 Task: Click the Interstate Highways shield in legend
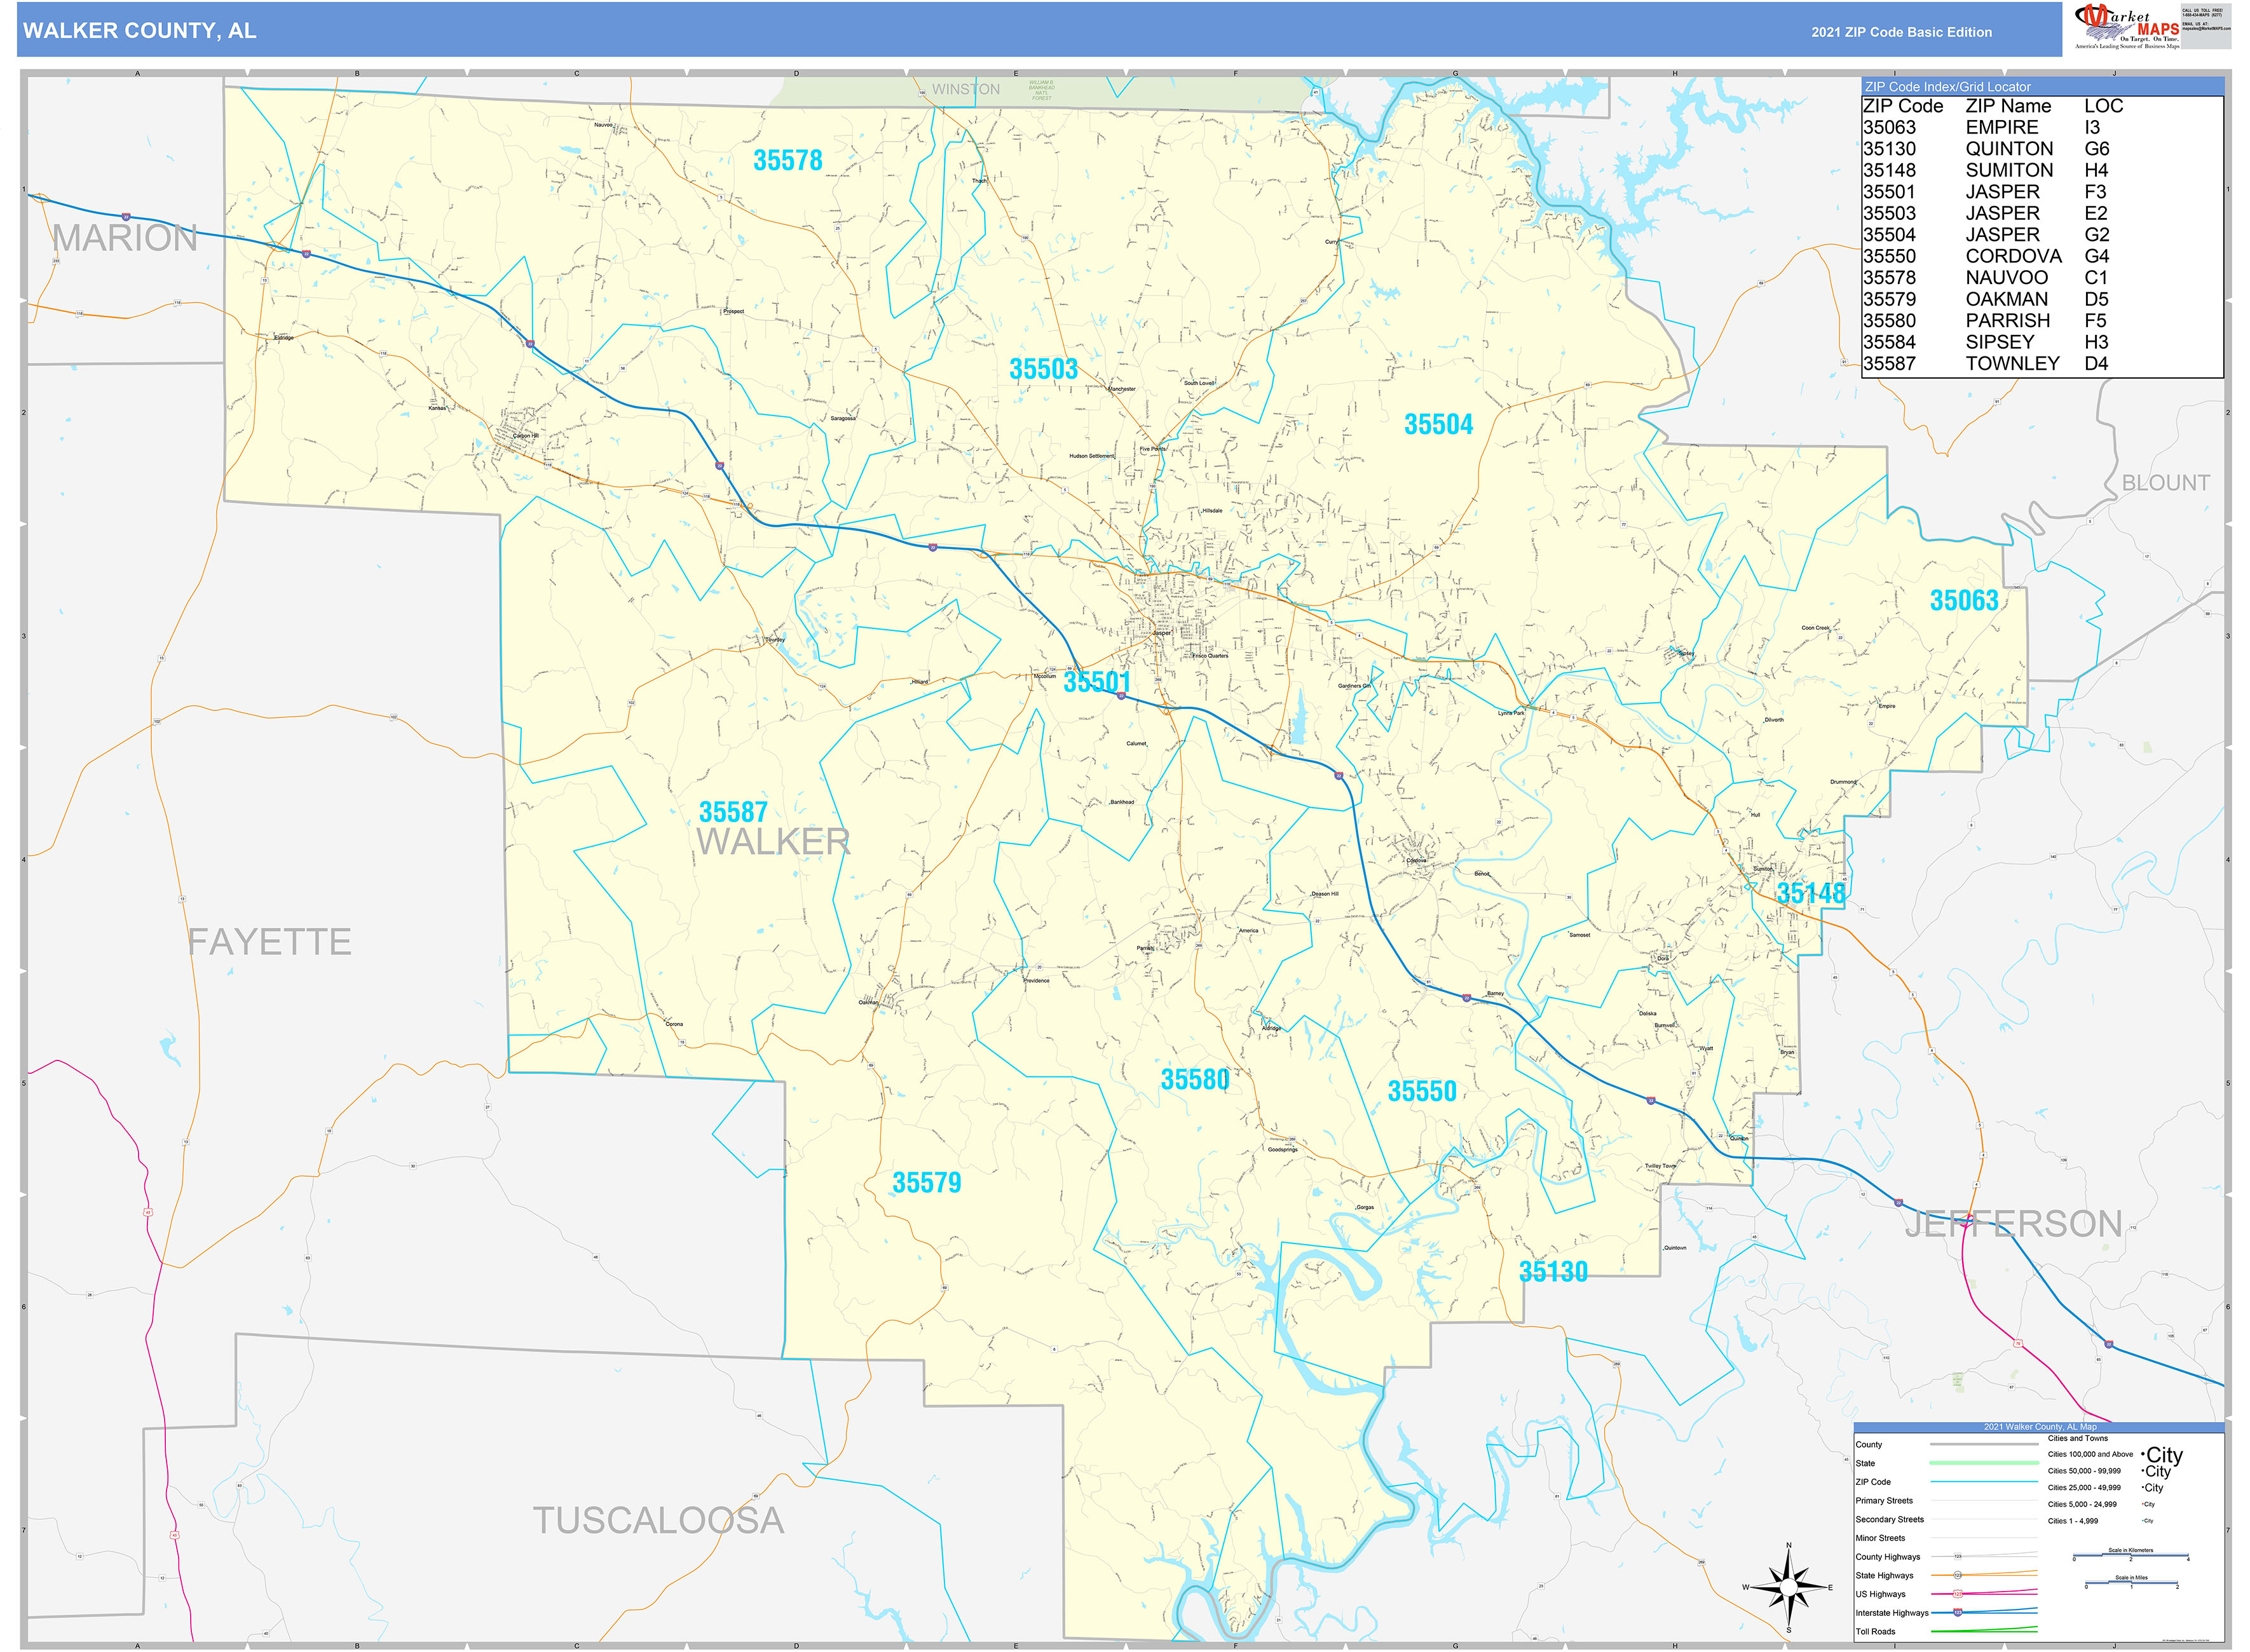point(1958,1613)
